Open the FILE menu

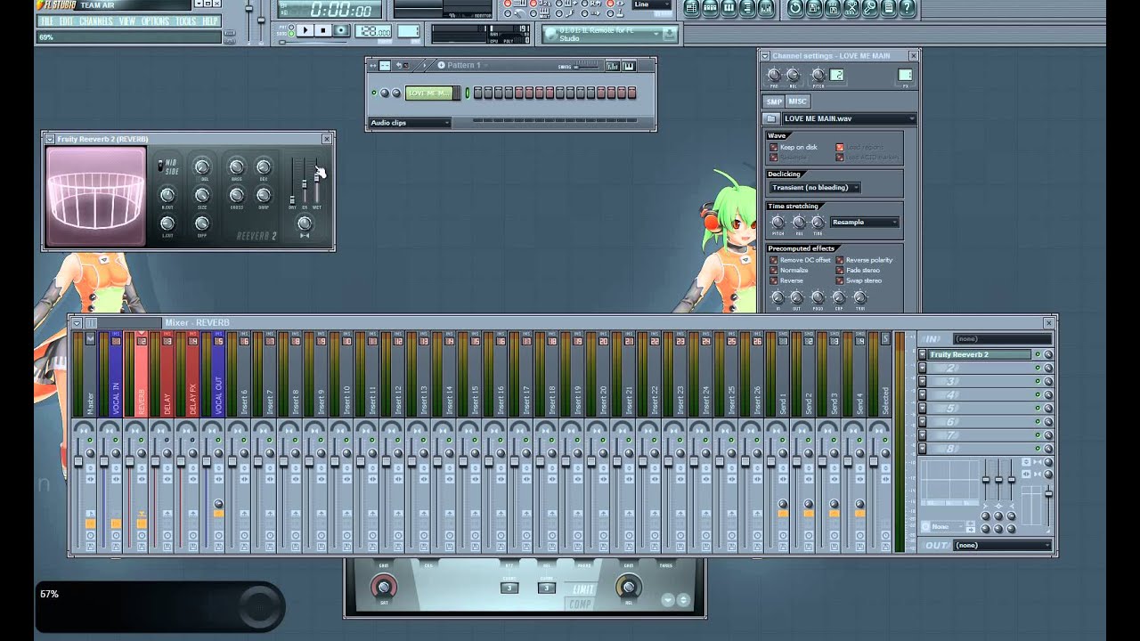tap(46, 20)
